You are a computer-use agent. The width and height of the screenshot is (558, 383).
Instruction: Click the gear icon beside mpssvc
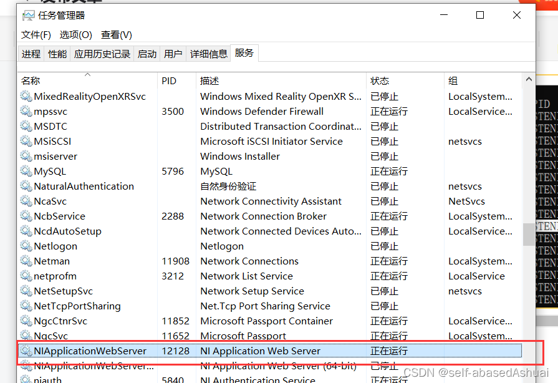26,111
